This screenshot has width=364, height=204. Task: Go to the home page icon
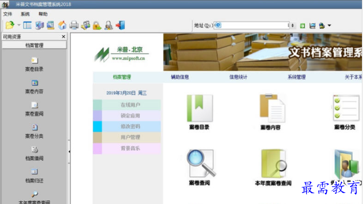tap(62, 25)
